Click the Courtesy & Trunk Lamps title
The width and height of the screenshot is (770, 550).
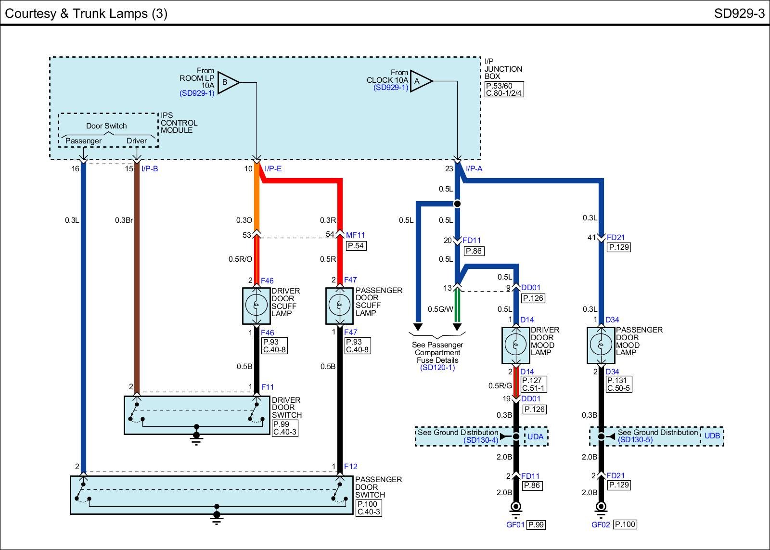pos(86,13)
